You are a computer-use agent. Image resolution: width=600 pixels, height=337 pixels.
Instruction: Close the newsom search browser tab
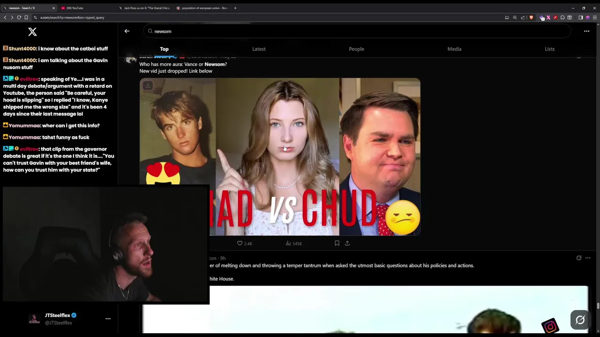[x=53, y=8]
